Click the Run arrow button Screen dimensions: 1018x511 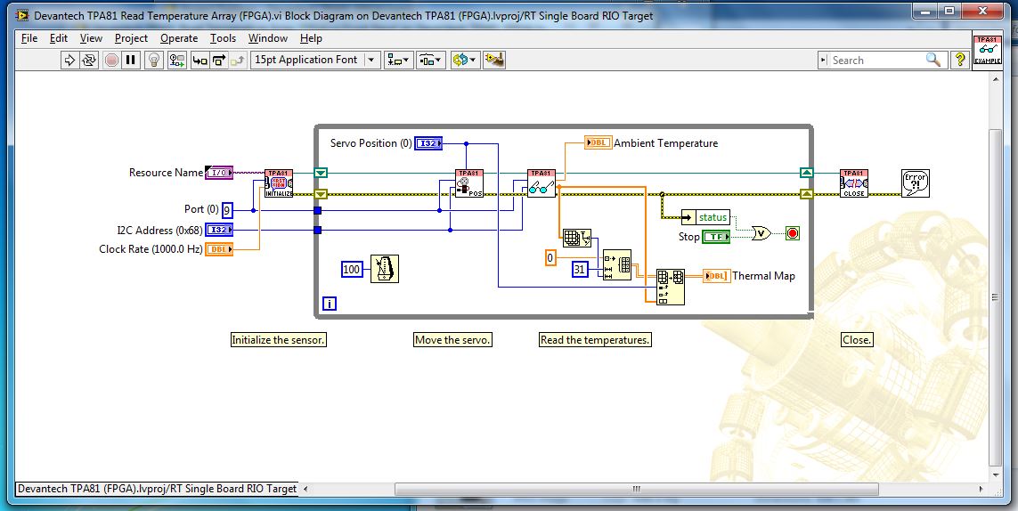coord(69,60)
